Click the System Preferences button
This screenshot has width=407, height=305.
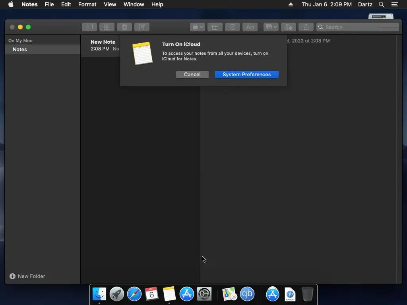[246, 74]
